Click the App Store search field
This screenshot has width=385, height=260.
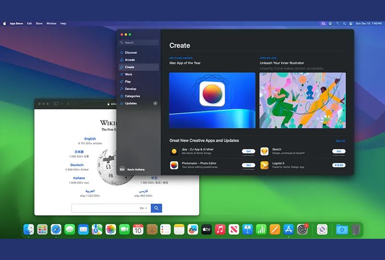point(139,42)
